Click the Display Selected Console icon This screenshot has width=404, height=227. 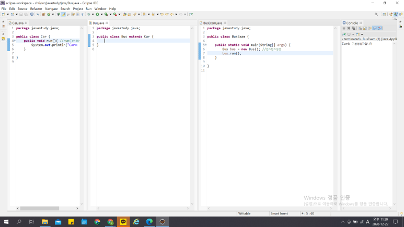coord(349,34)
